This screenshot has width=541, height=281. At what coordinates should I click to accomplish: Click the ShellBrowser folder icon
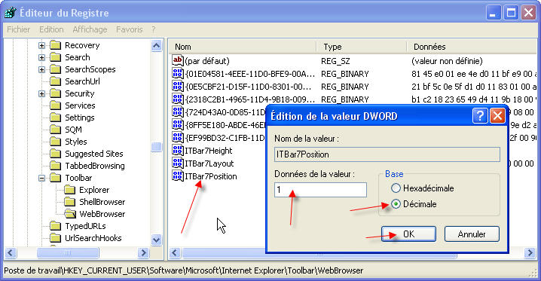pyautogui.click(x=69, y=202)
